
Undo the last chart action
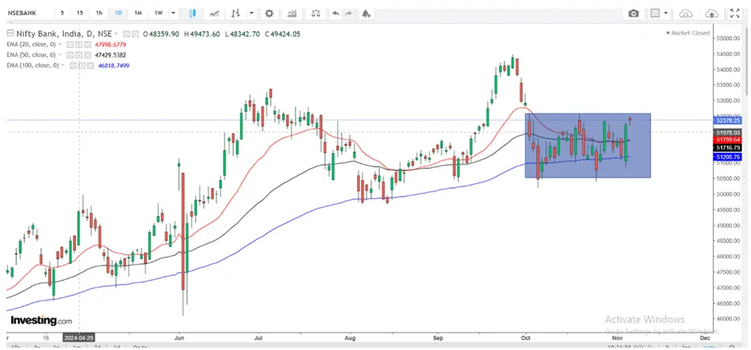pyautogui.click(x=336, y=13)
